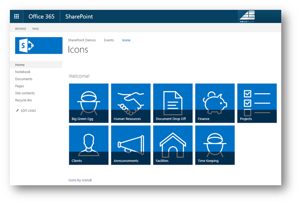
Task: Open the app launcher waffle icon
Action: (16, 16)
